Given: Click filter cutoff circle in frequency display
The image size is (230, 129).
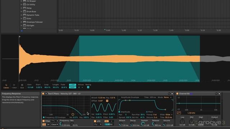Looking at the screenshot, I should pos(73,114).
